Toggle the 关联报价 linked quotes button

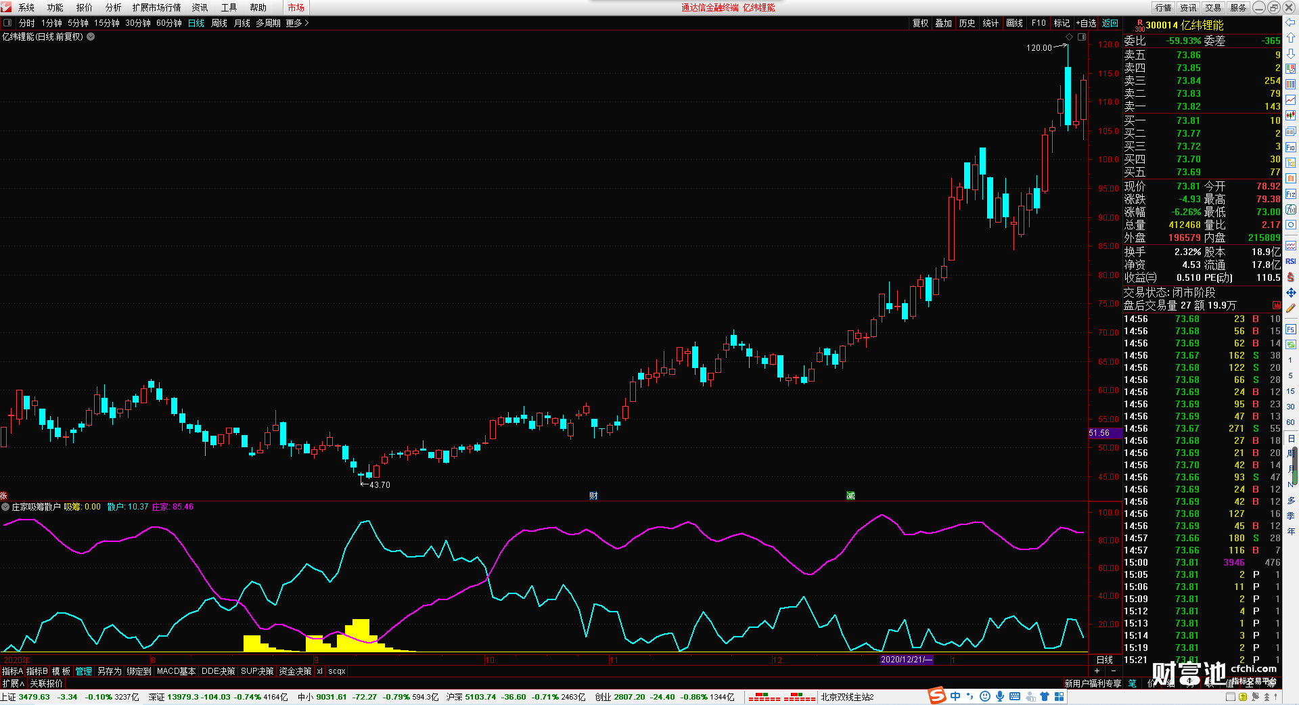pyautogui.click(x=46, y=683)
